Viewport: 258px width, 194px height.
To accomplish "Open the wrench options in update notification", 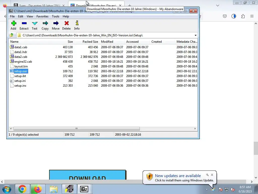I will pos(207,175).
